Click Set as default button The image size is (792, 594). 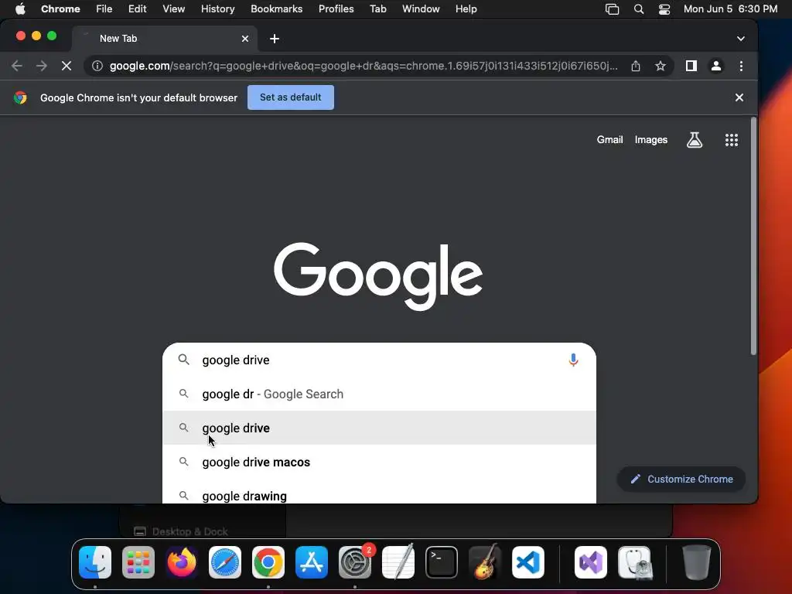tap(291, 97)
